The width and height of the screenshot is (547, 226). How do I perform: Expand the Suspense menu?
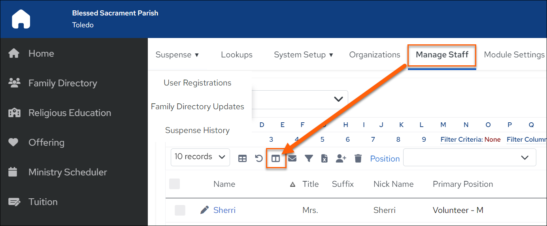click(177, 55)
